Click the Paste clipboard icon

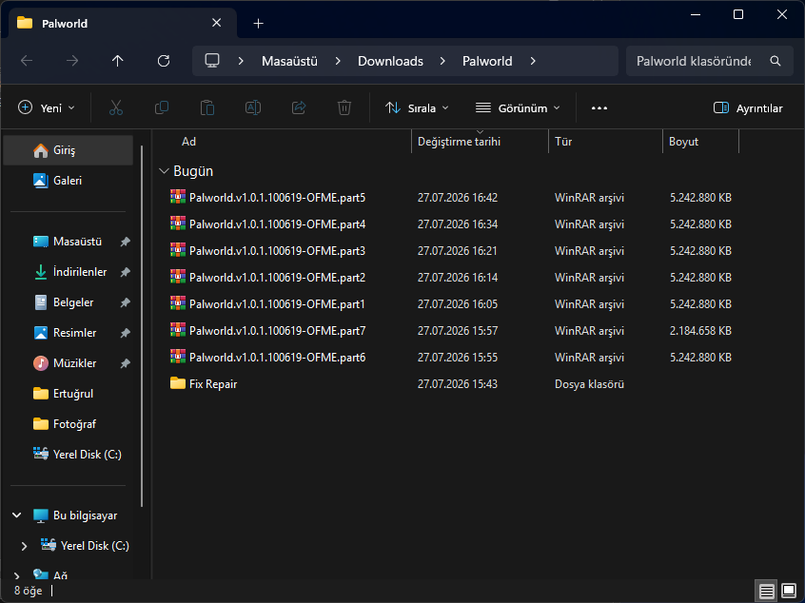point(207,107)
